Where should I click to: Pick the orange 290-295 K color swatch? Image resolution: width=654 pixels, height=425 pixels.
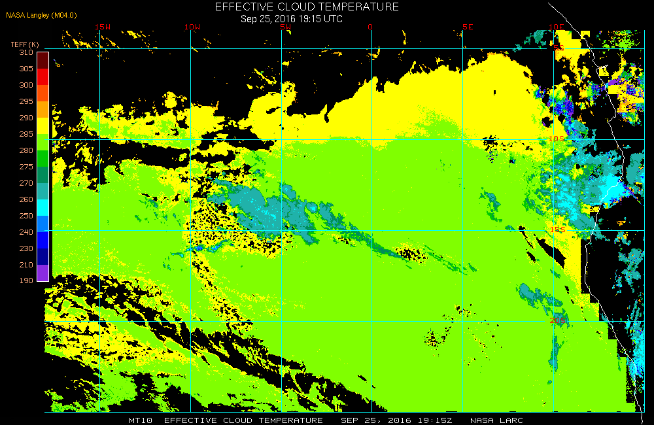click(x=43, y=109)
